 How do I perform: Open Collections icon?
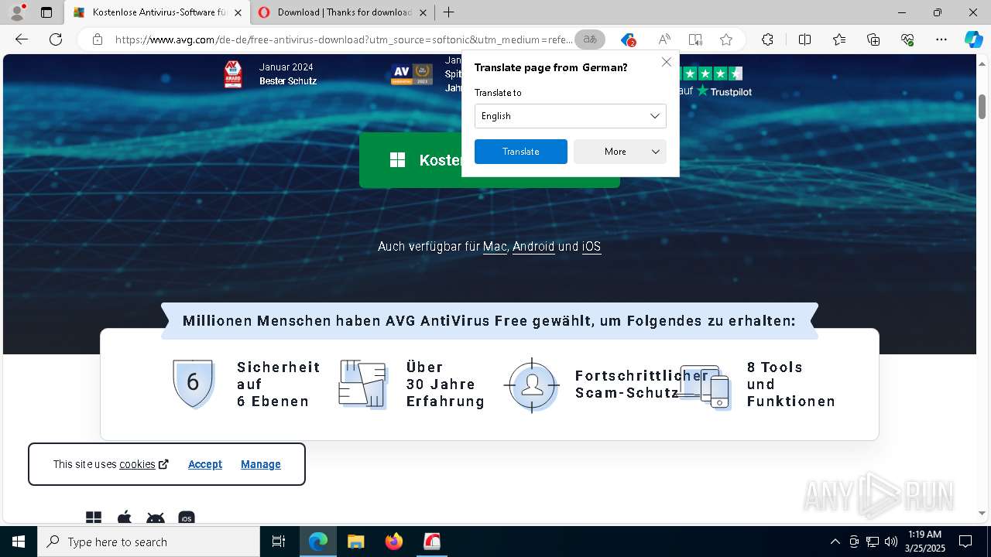tap(873, 39)
